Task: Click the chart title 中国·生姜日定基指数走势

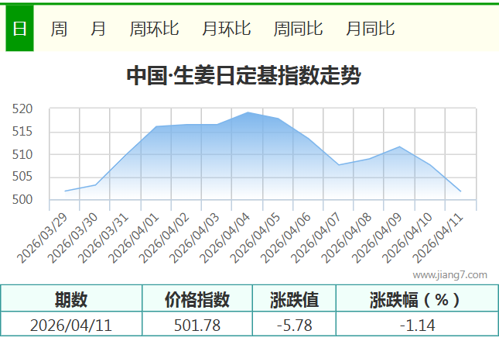Action: (x=243, y=76)
